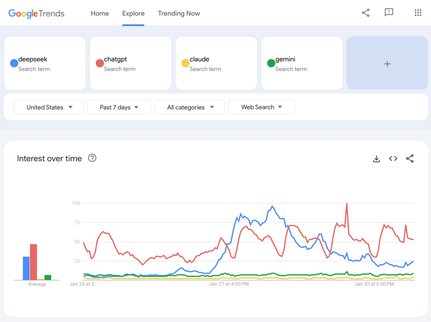Click the Google Trends logo
431x322 pixels.
click(36, 13)
